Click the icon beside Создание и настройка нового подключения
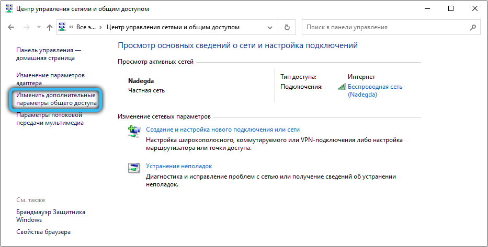 click(x=134, y=132)
